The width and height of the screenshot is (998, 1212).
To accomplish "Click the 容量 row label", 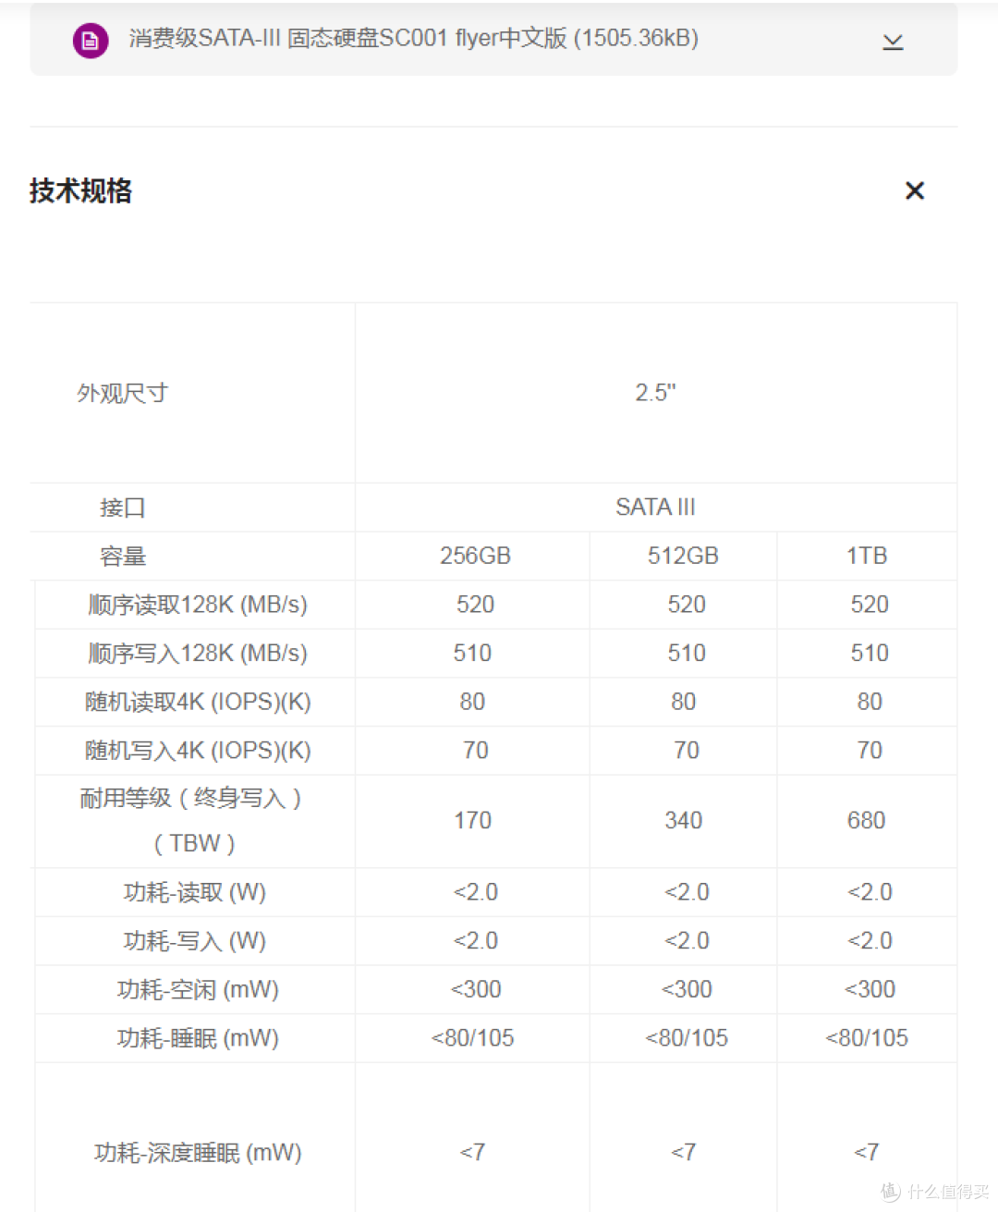I will 122,557.
